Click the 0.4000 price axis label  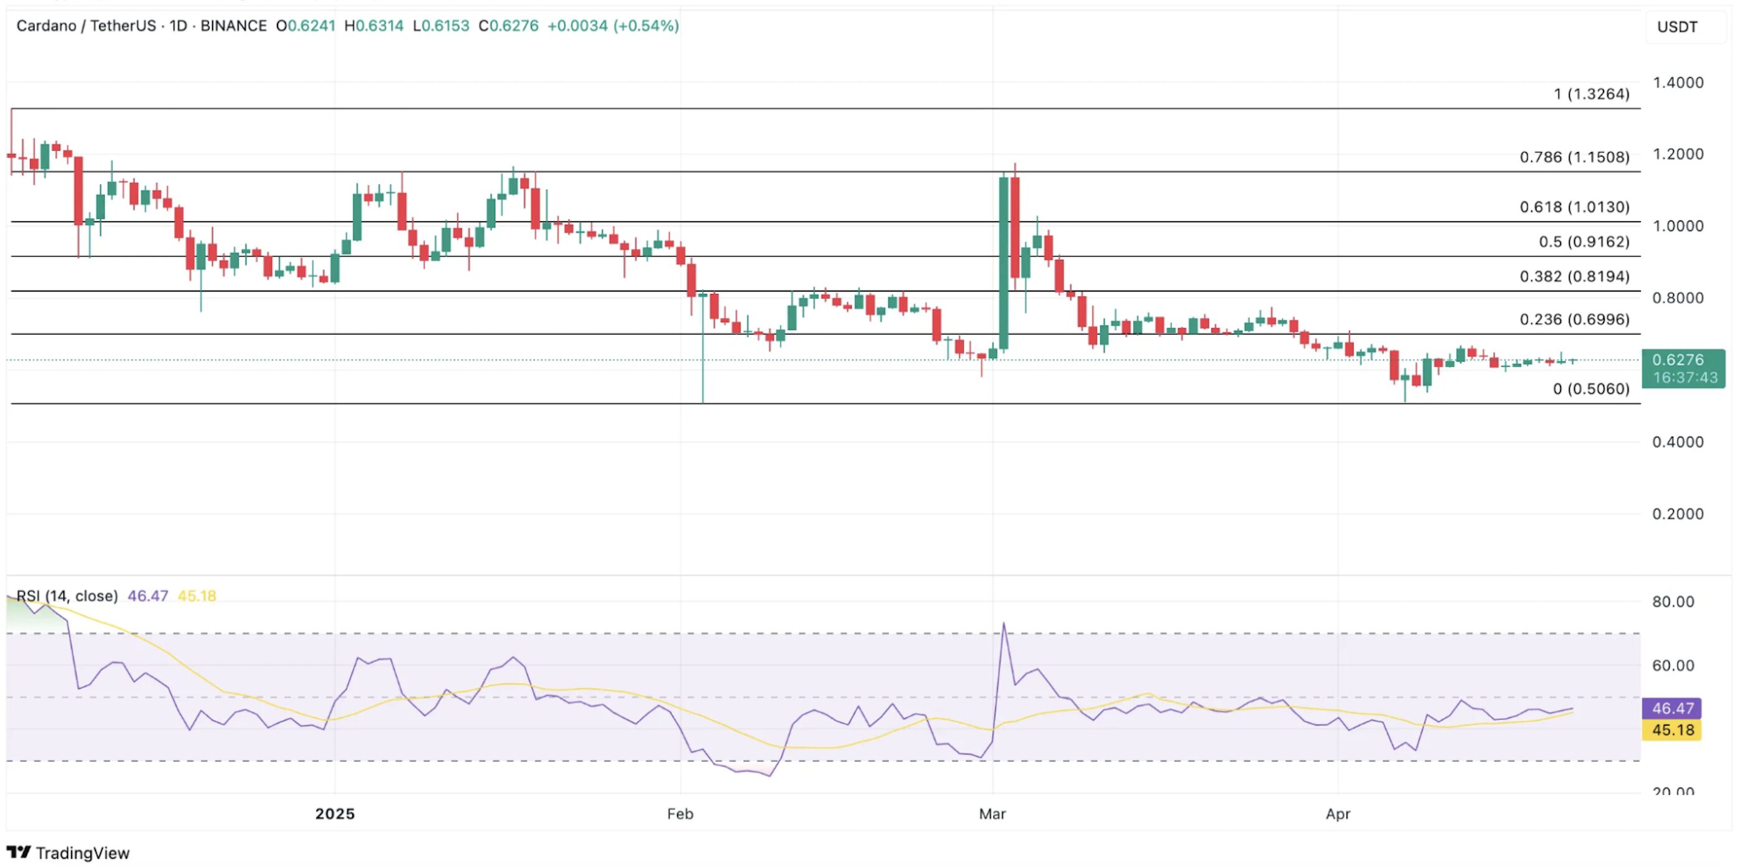click(1678, 442)
